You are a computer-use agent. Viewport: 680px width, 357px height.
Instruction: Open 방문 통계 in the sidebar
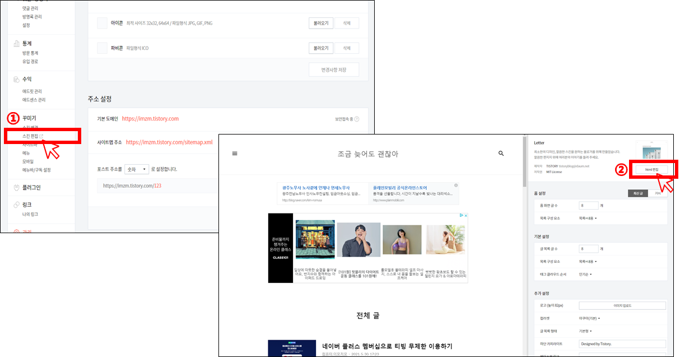point(30,53)
